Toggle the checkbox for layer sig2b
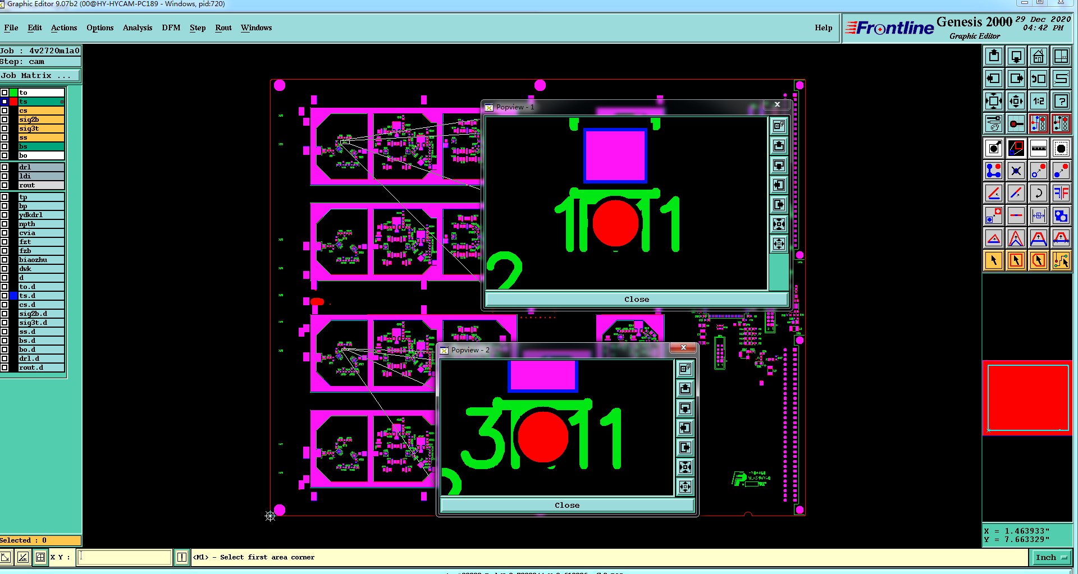Viewport: 1078px width, 574px height. (4, 120)
